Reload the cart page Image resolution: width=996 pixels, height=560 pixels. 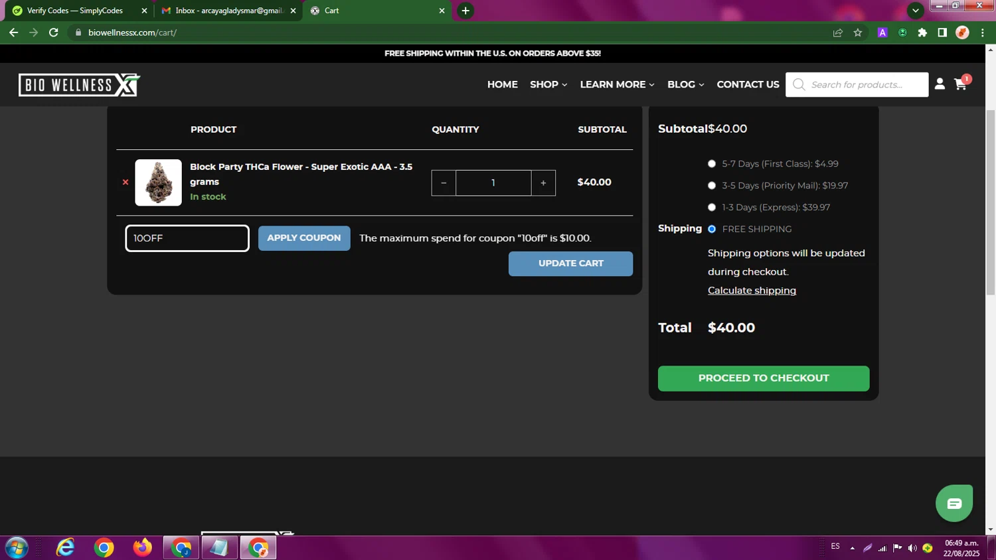pyautogui.click(x=54, y=33)
